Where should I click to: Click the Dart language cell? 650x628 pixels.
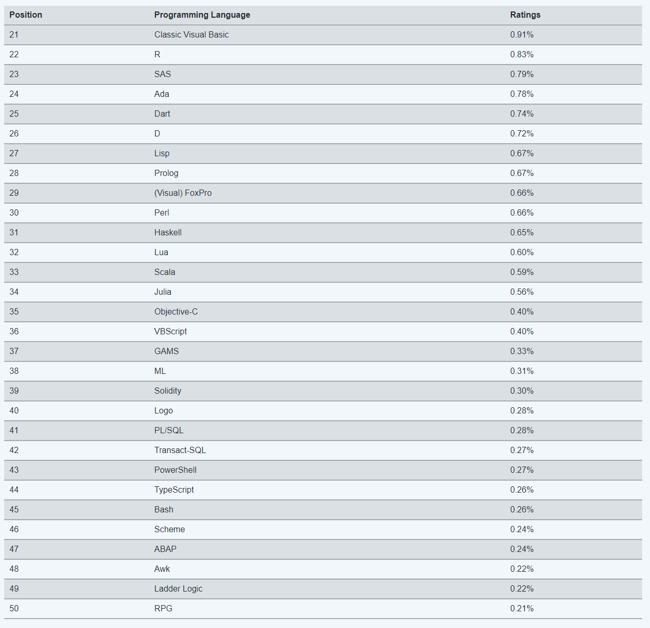162,114
